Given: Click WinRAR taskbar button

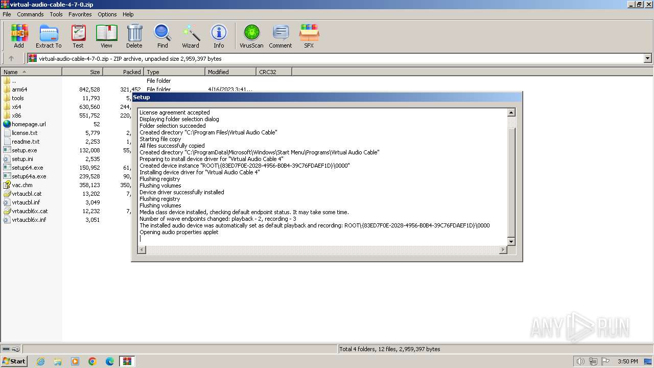Looking at the screenshot, I should tap(127, 361).
